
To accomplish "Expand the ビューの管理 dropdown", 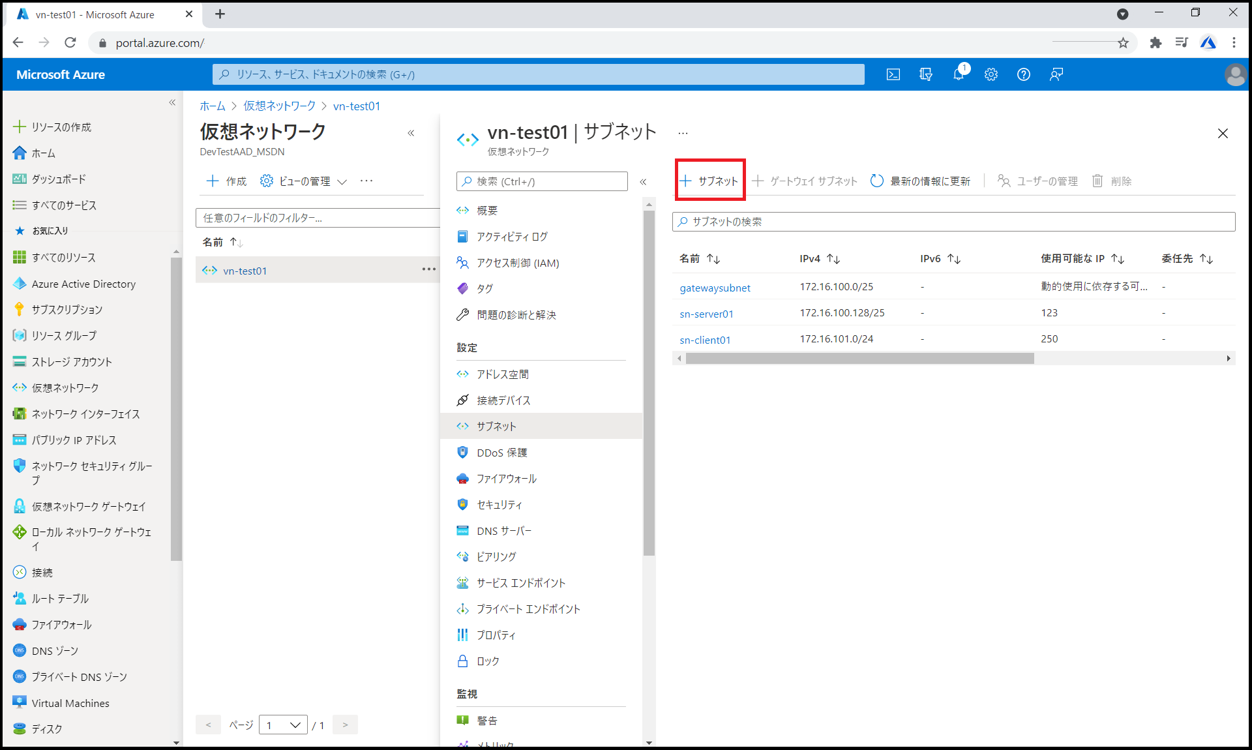I will pyautogui.click(x=304, y=181).
